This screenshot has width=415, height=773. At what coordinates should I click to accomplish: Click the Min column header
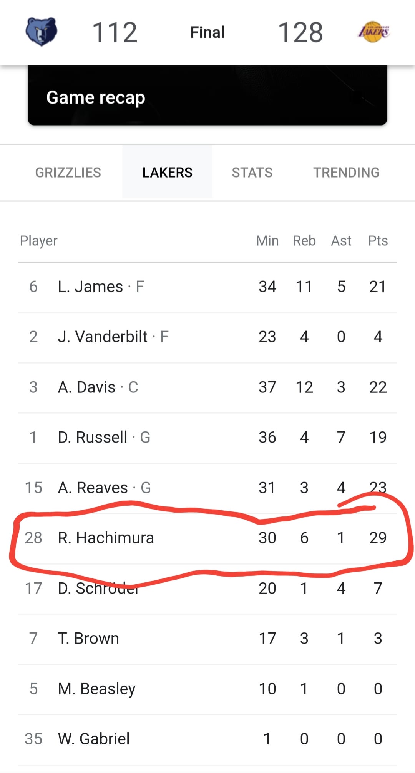[x=267, y=241]
